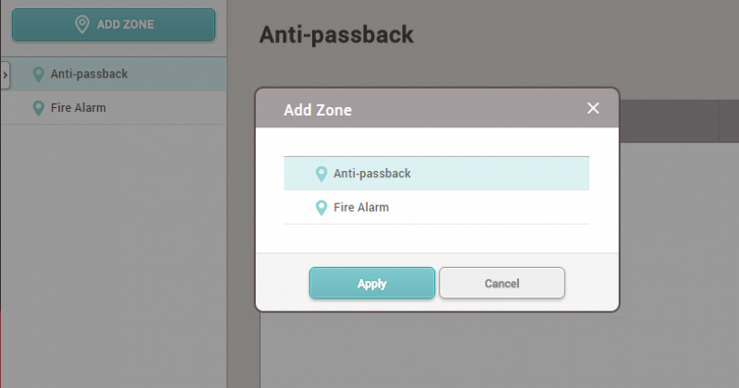739x388 pixels.
Task: Click the Anti-passback page heading
Action: [x=335, y=35]
